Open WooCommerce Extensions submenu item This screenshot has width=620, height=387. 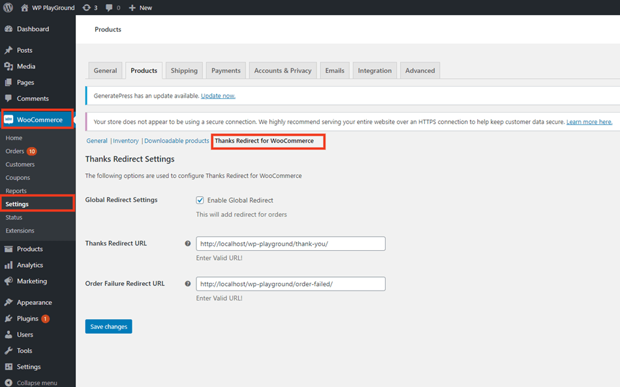(20, 231)
